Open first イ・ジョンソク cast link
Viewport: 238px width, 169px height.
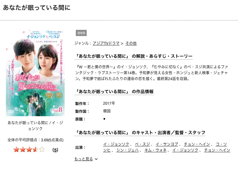tap(116, 144)
